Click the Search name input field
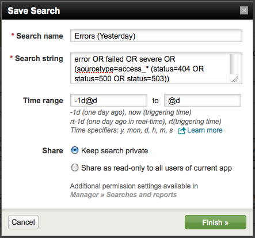 pyautogui.click(x=156, y=36)
